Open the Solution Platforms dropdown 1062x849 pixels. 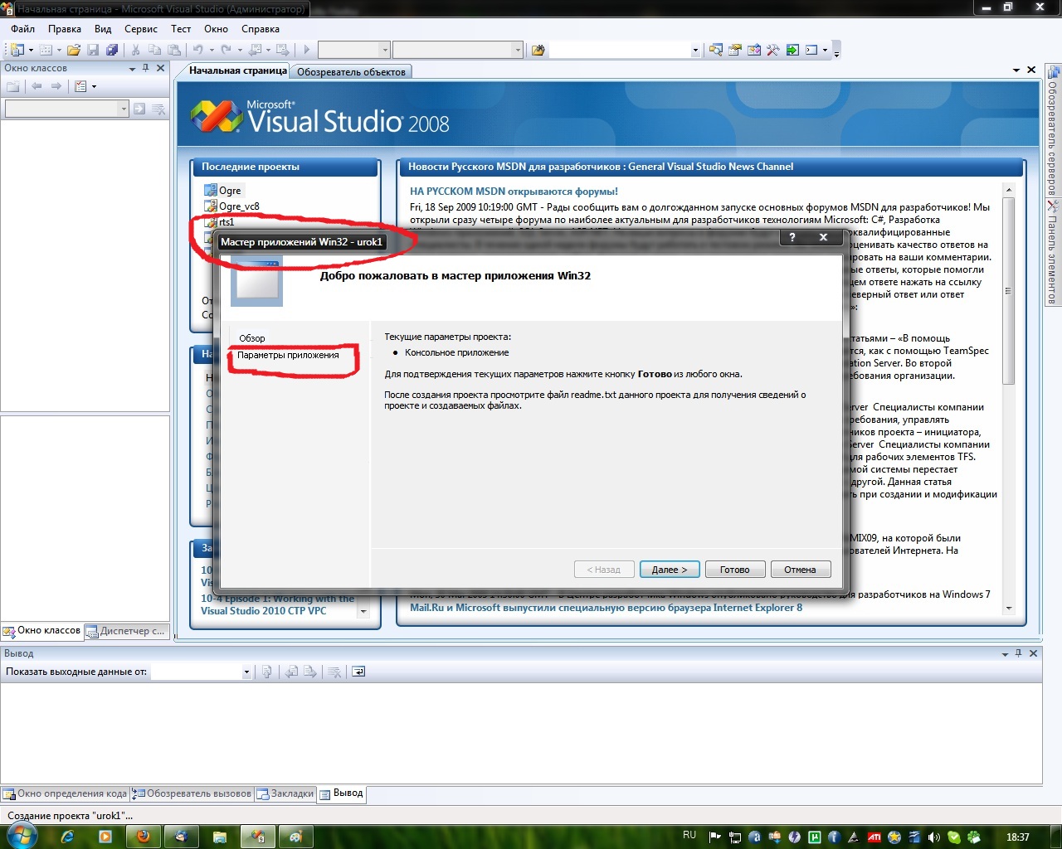tap(518, 50)
